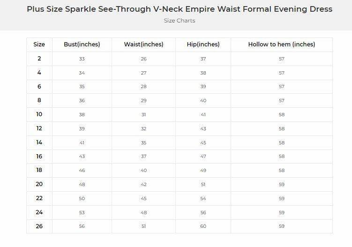Click the Hip(inches) column header

[x=203, y=45]
